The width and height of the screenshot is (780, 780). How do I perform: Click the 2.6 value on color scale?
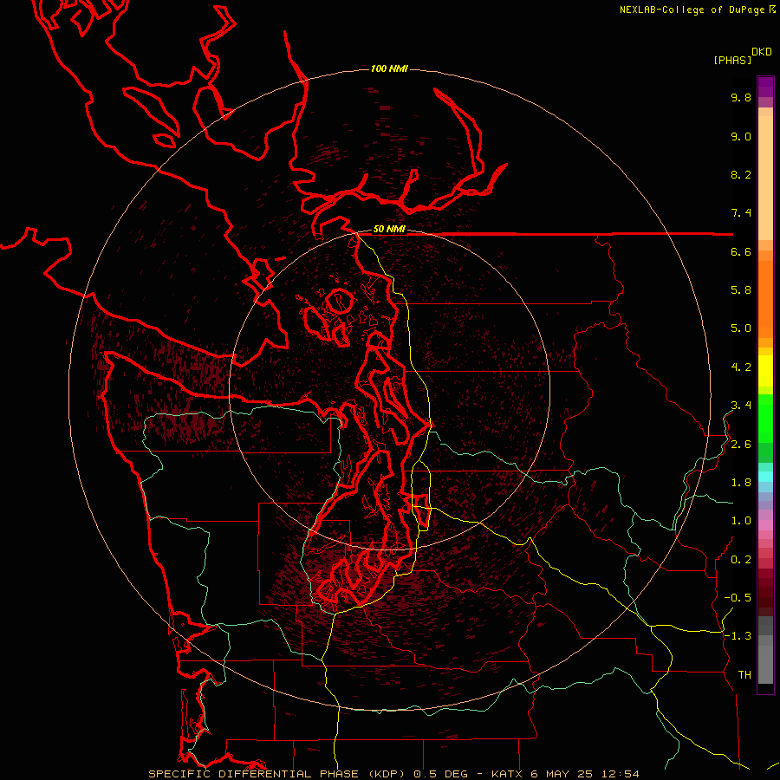point(741,445)
